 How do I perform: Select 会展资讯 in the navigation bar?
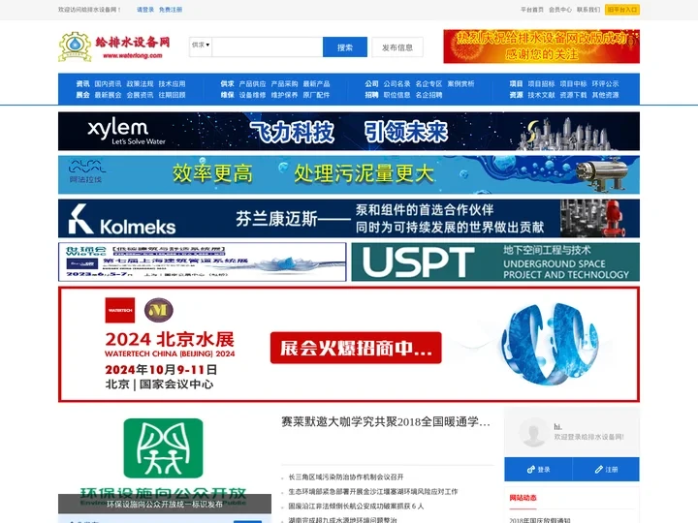point(140,95)
